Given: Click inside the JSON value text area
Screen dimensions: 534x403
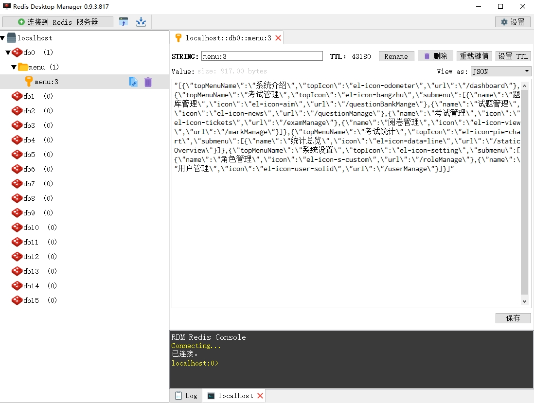Looking at the screenshot, I should tap(346, 193).
